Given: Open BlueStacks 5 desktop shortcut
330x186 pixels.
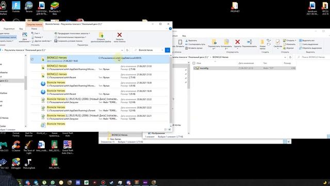Looking at the screenshot, I should click(x=55, y=8).
